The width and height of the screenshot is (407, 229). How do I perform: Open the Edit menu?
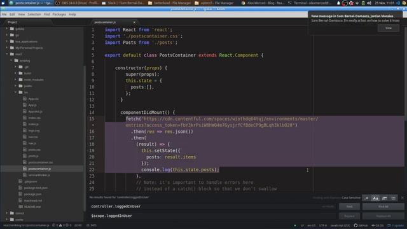coord(12,14)
